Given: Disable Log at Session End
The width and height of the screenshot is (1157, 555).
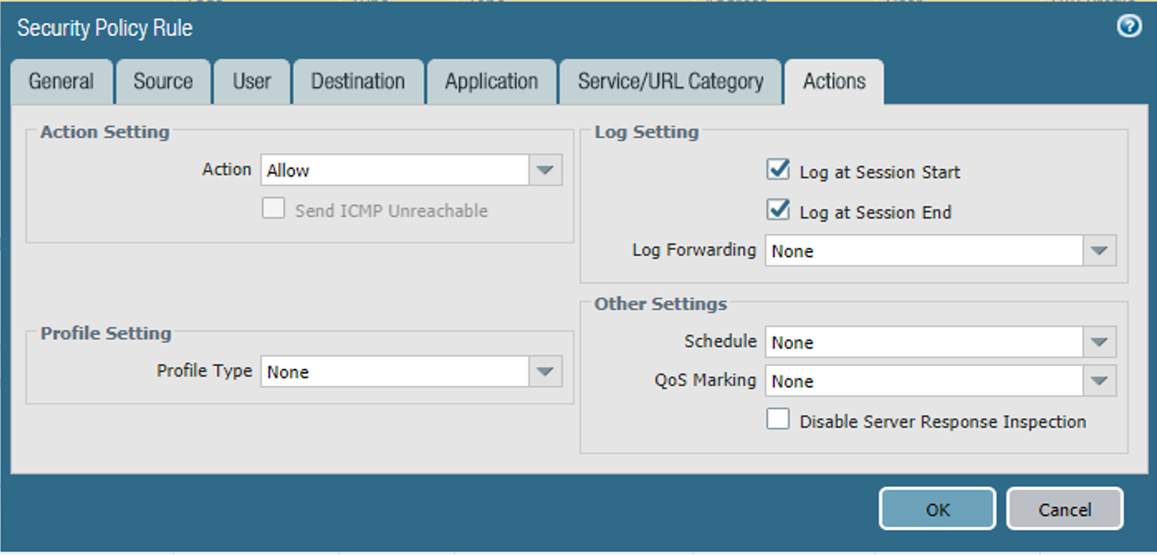Looking at the screenshot, I should [x=777, y=210].
